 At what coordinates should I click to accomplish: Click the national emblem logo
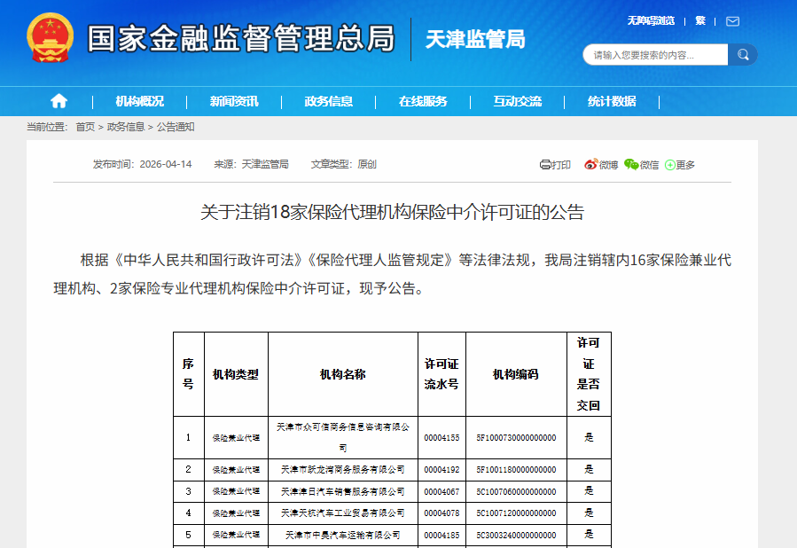coord(51,38)
